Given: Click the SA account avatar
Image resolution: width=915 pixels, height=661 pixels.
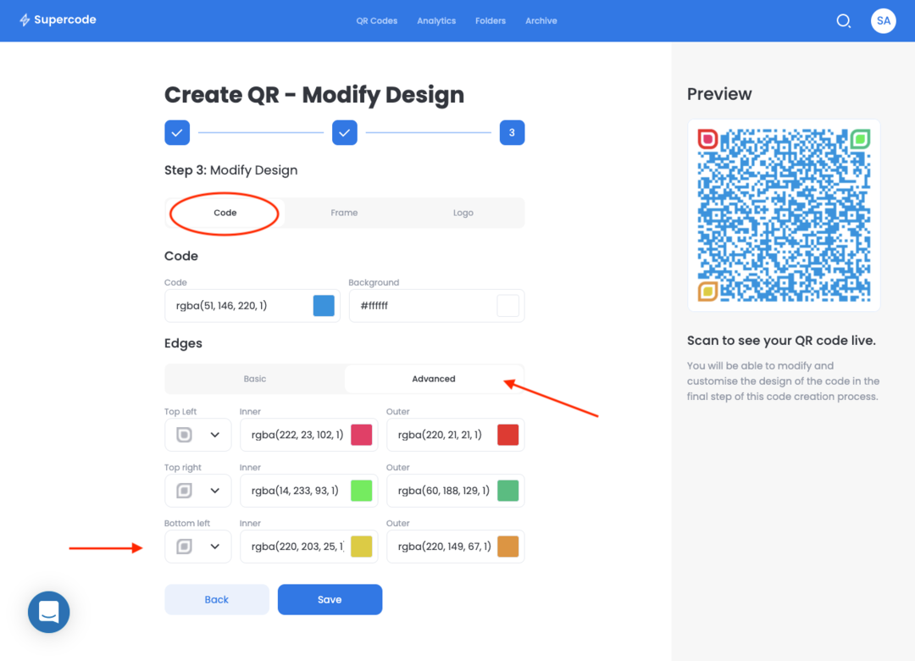Looking at the screenshot, I should 883,20.
